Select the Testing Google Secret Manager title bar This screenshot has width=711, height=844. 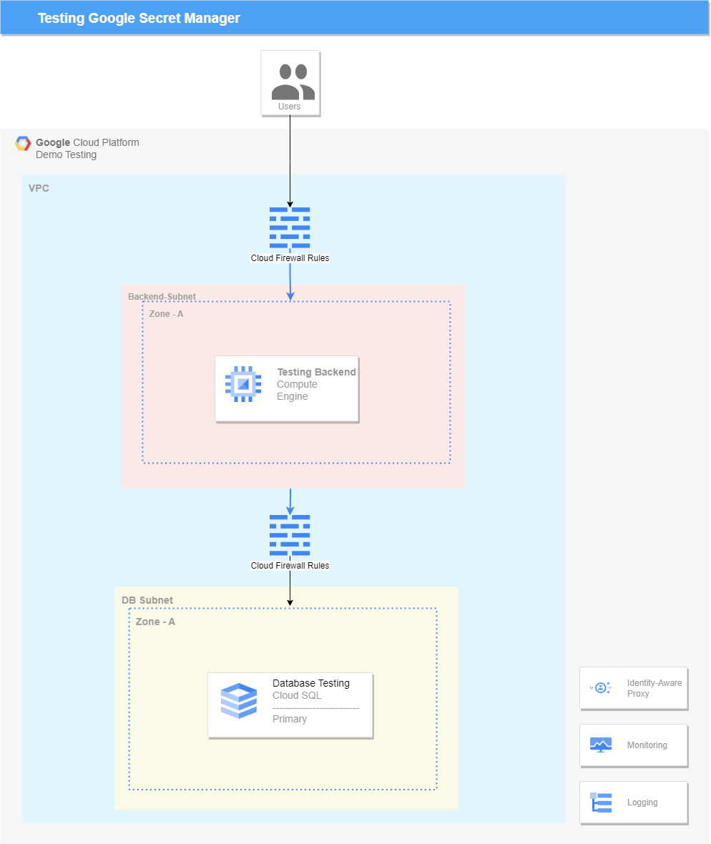[138, 17]
